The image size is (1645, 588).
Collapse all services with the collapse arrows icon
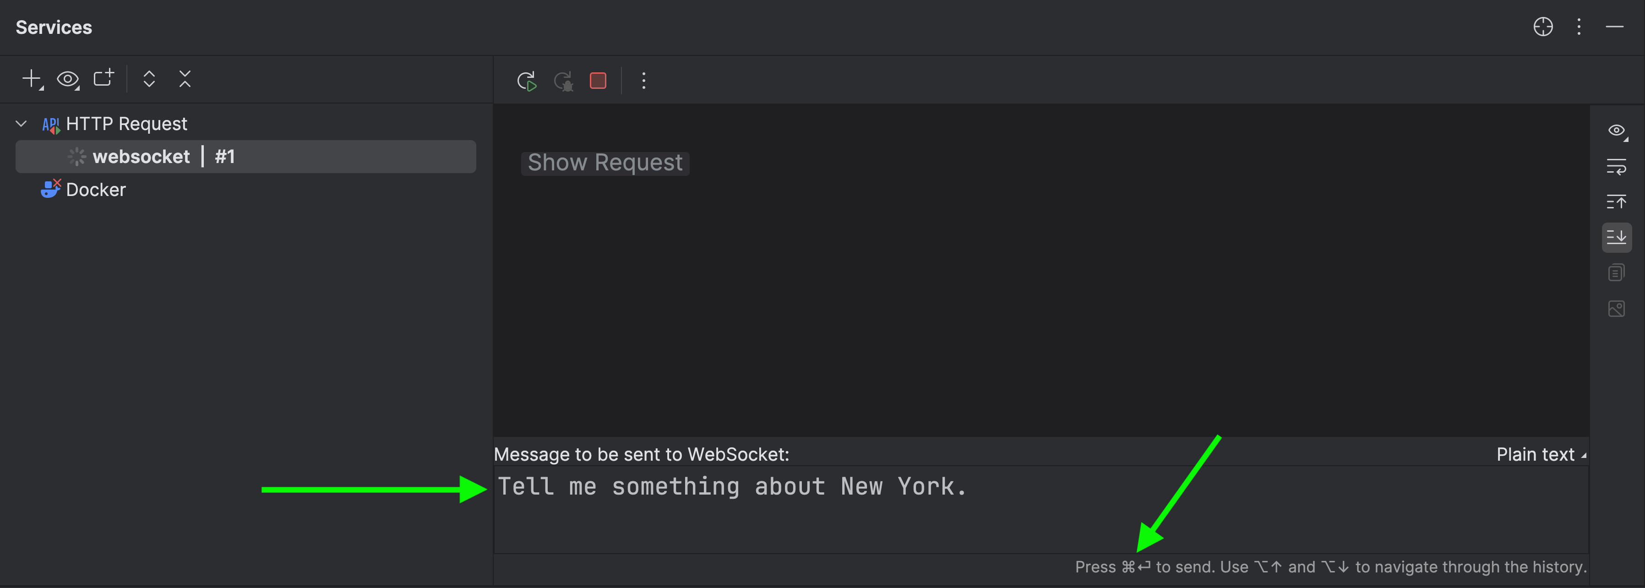[185, 79]
